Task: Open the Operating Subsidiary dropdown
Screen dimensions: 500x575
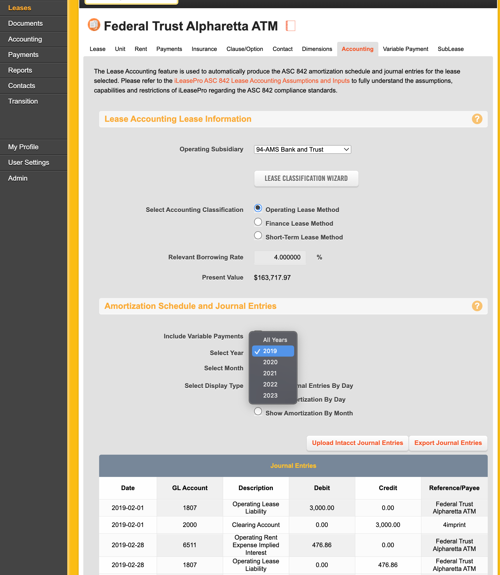Action: click(x=302, y=149)
